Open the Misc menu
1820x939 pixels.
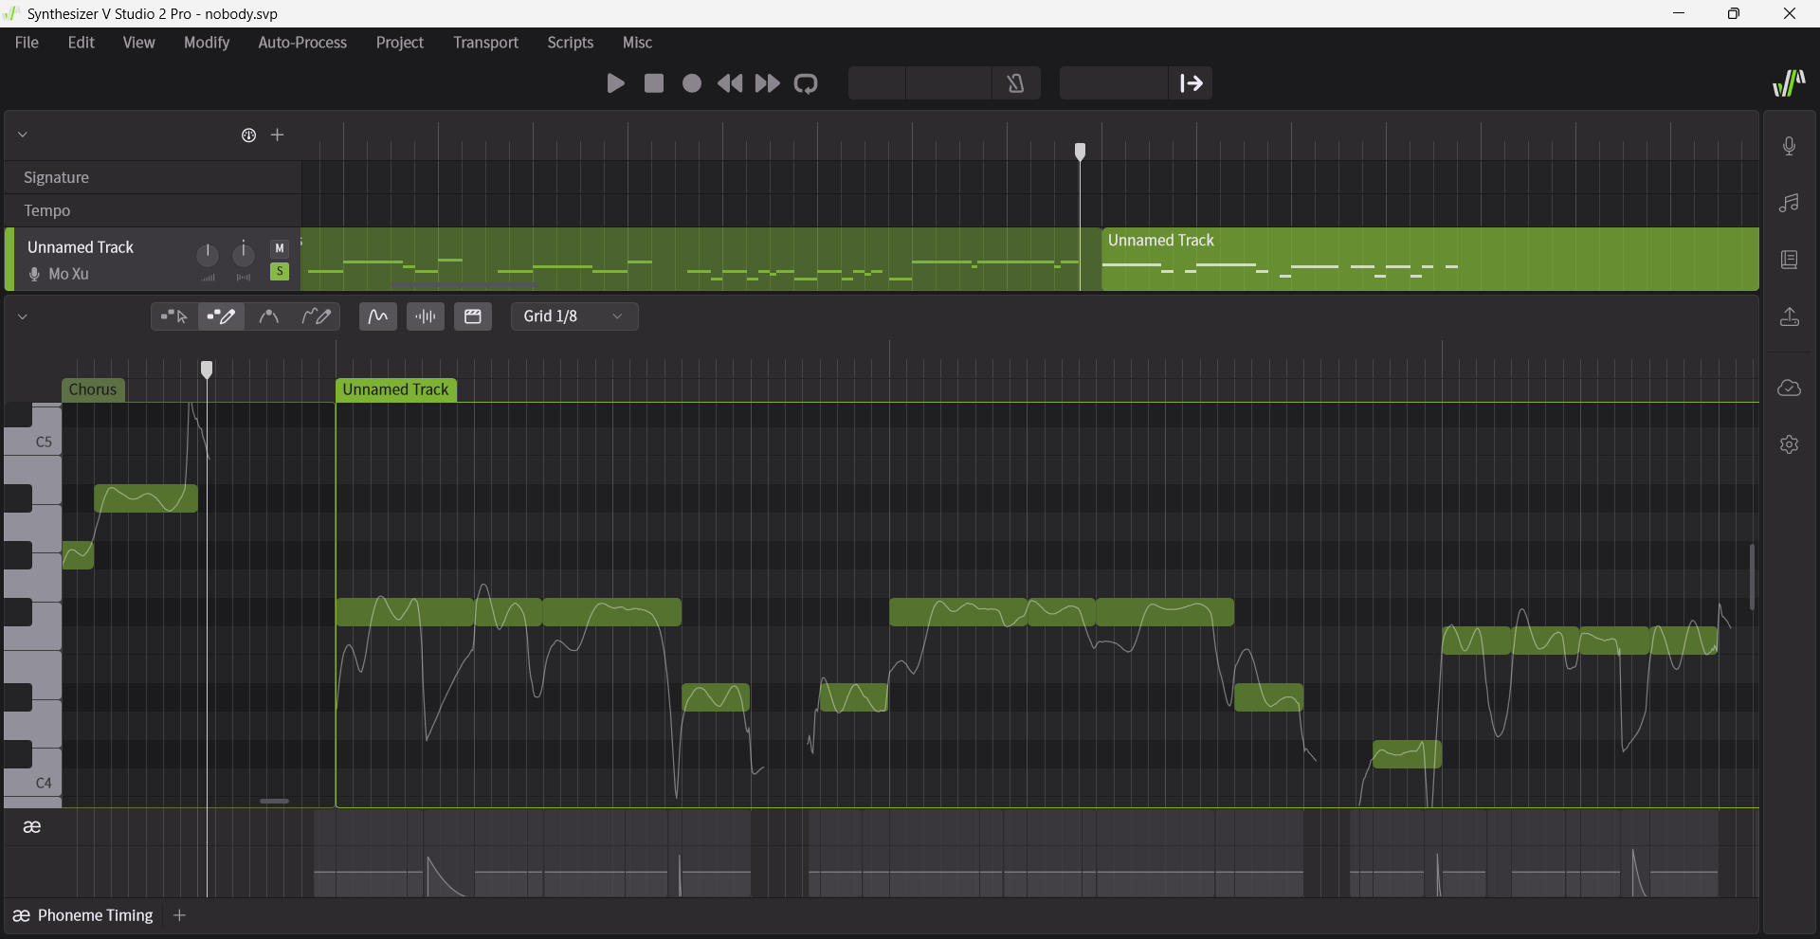pyautogui.click(x=637, y=43)
